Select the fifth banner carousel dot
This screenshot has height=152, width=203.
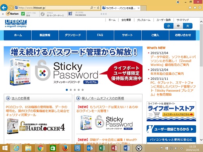[x=82, y=90]
